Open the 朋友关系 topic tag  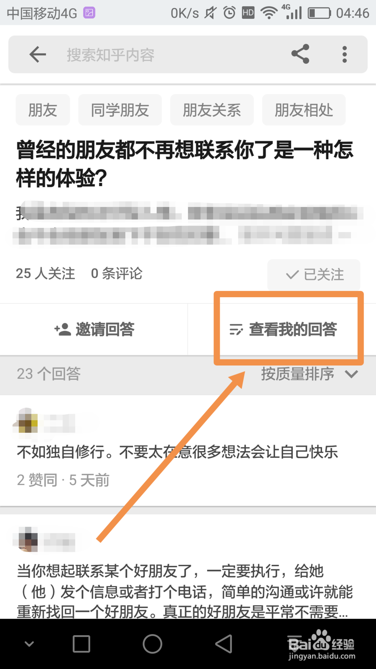[212, 110]
